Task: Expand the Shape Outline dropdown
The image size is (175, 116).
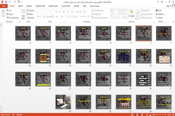Action: point(147,14)
